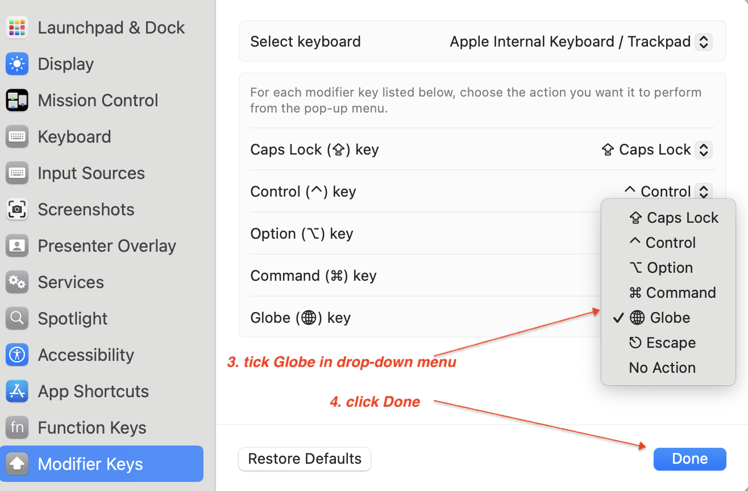Select Input Sources in the sidebar
This screenshot has height=491, width=748.
coord(91,173)
